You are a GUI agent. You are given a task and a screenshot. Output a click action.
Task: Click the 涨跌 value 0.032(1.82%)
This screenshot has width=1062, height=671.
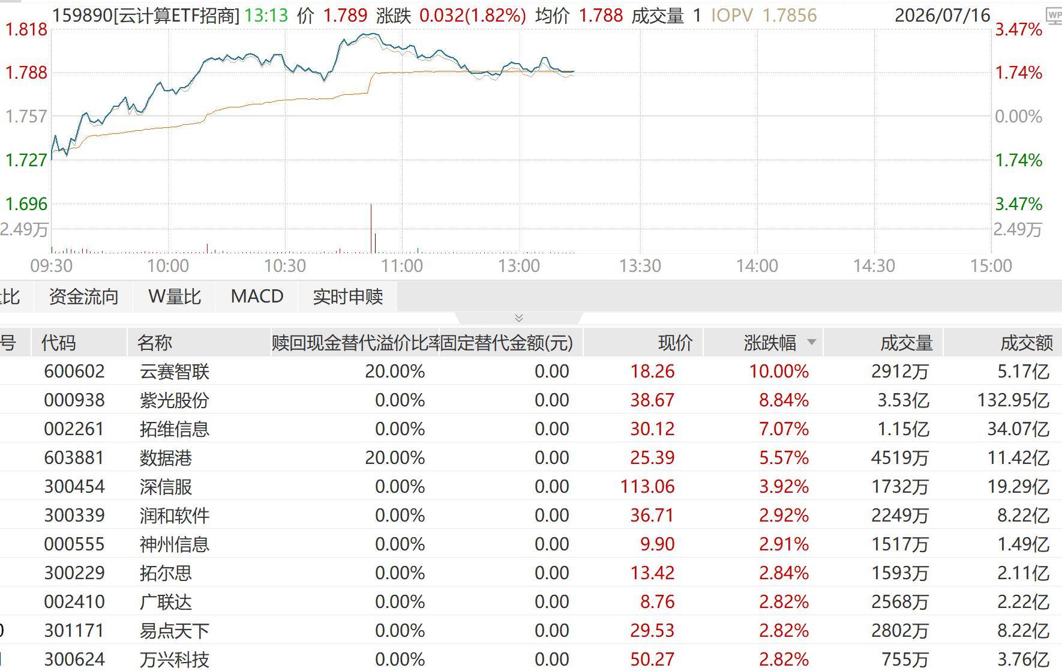pyautogui.click(x=473, y=15)
